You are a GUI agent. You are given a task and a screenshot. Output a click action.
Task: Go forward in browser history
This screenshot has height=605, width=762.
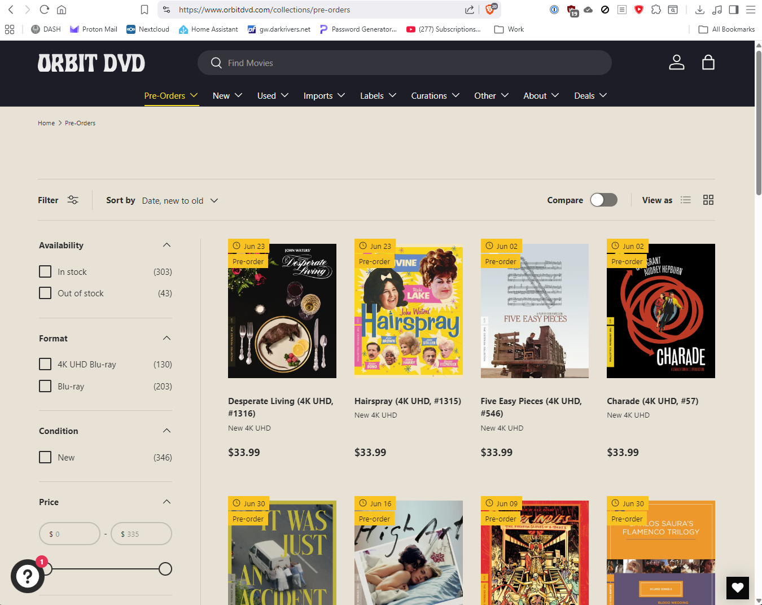[x=27, y=10]
